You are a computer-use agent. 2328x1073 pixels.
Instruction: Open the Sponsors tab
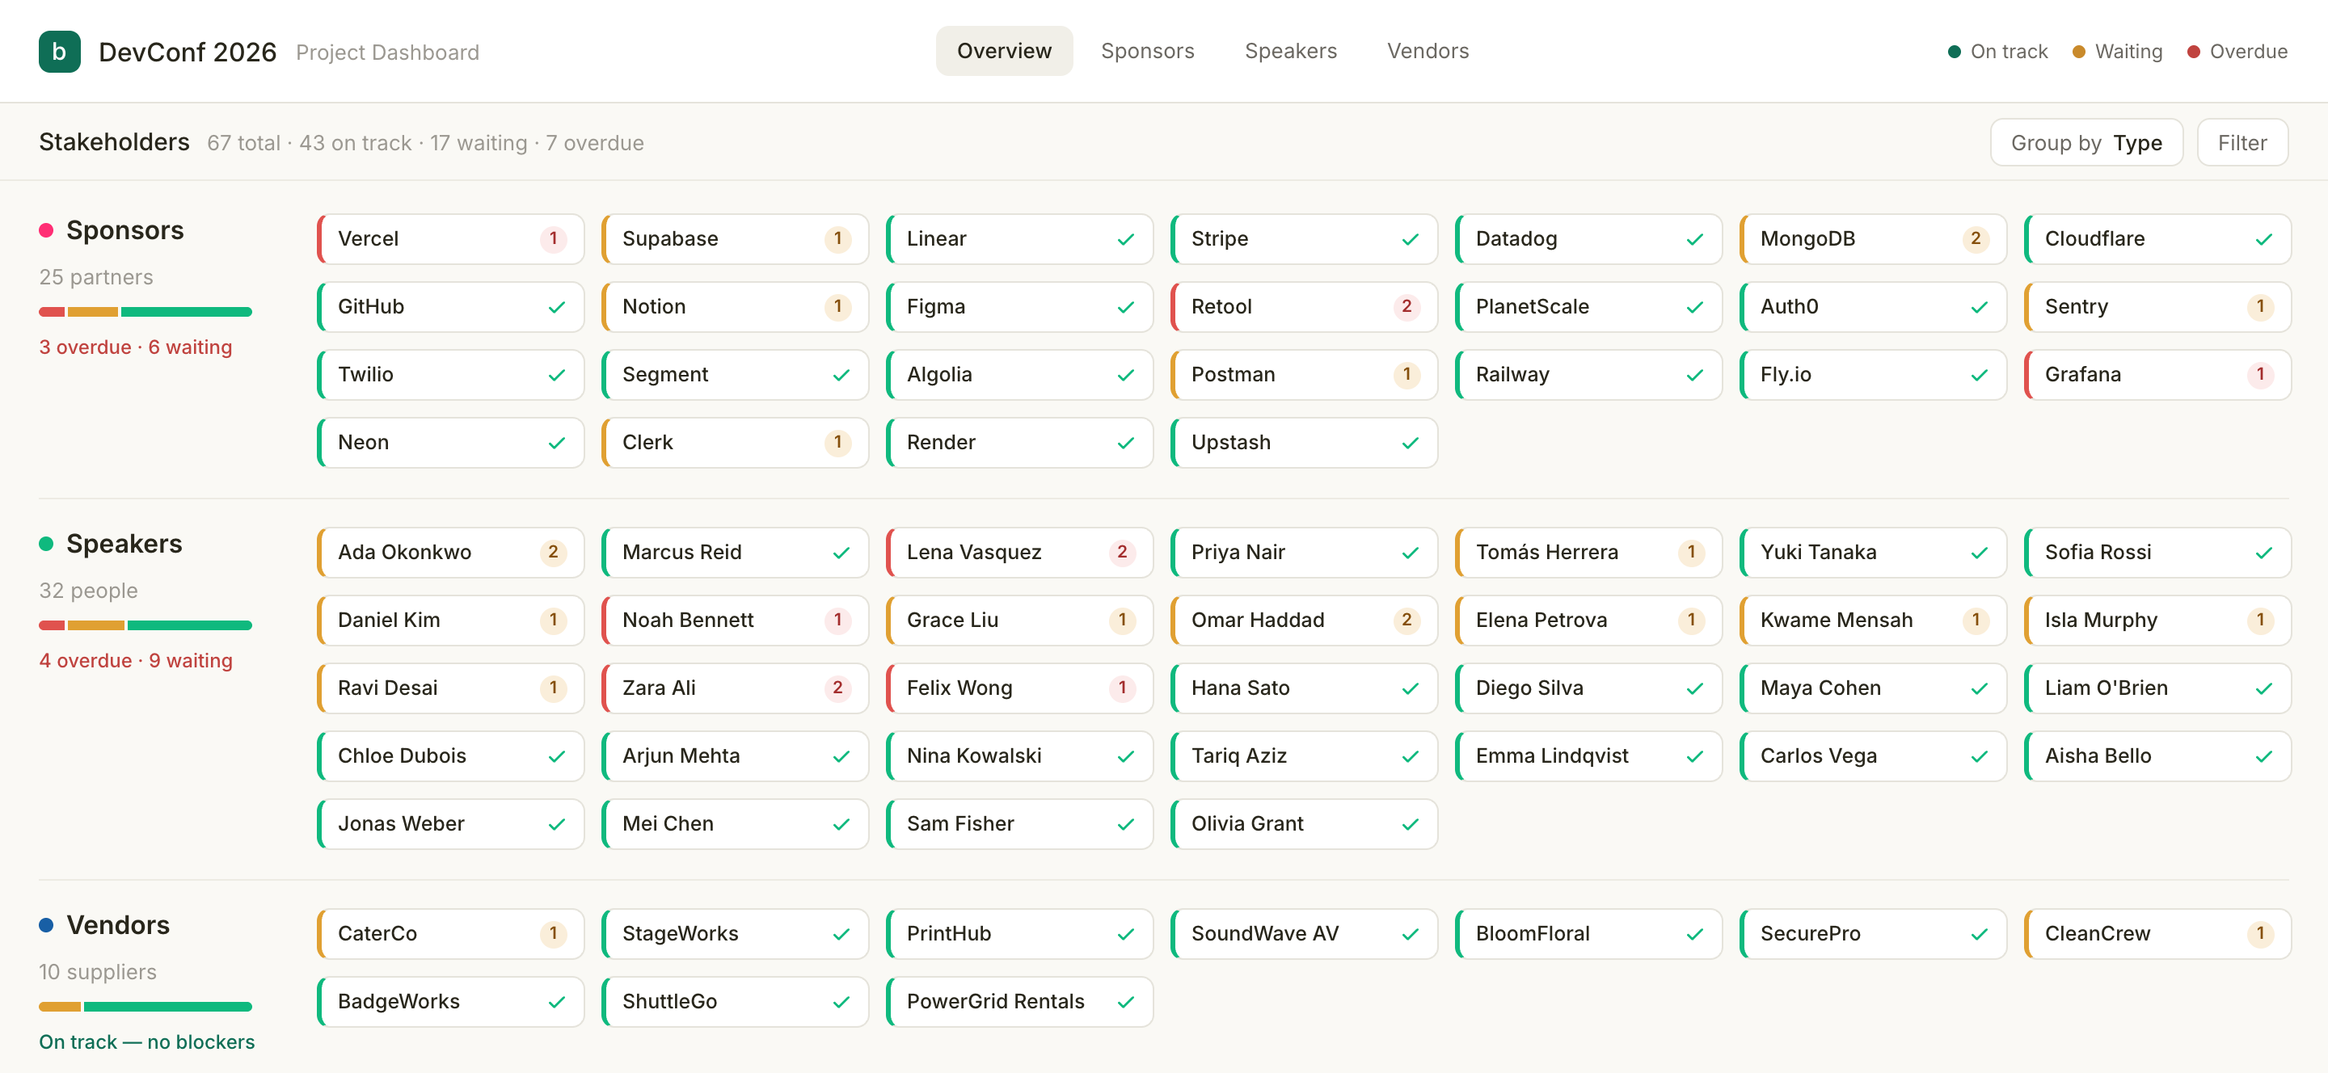pyautogui.click(x=1147, y=51)
